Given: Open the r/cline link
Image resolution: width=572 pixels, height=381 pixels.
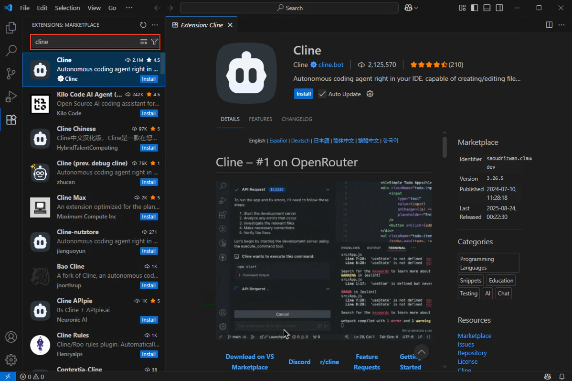Looking at the screenshot, I should (x=329, y=362).
